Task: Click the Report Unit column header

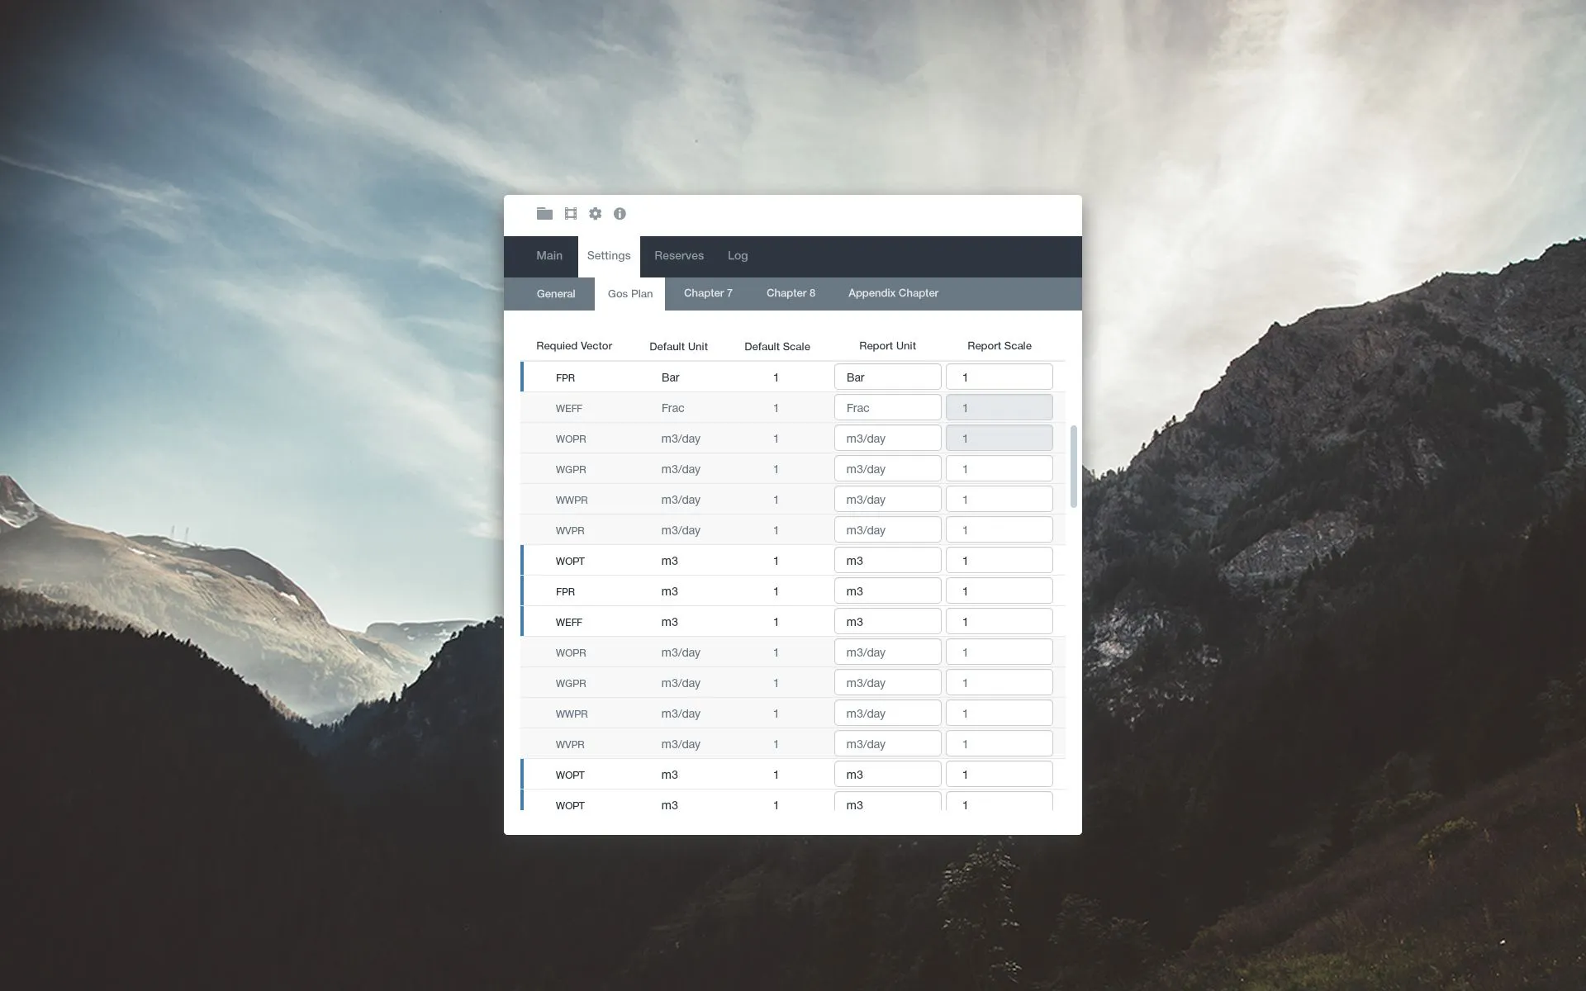Action: click(x=887, y=346)
